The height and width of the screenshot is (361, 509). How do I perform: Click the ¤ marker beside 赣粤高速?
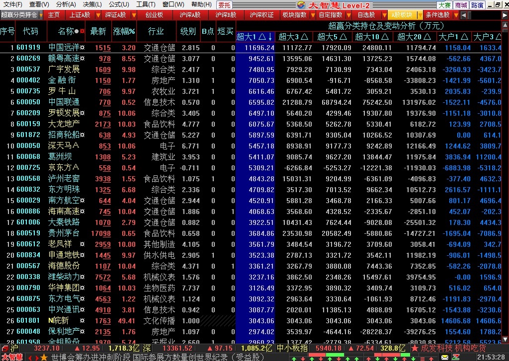click(83, 59)
